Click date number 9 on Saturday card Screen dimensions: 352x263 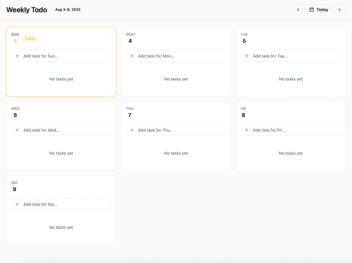[14, 189]
